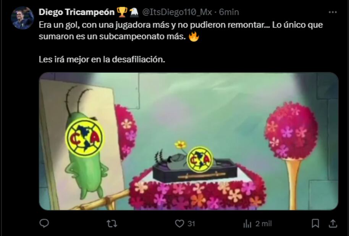This screenshot has height=236, width=349.
Task: Click the Club América logo on the coffin
Action: (200, 159)
